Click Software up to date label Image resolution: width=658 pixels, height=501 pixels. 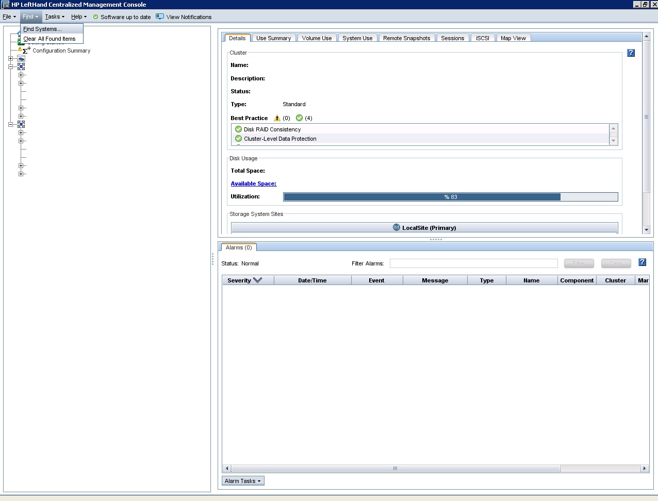pyautogui.click(x=126, y=17)
